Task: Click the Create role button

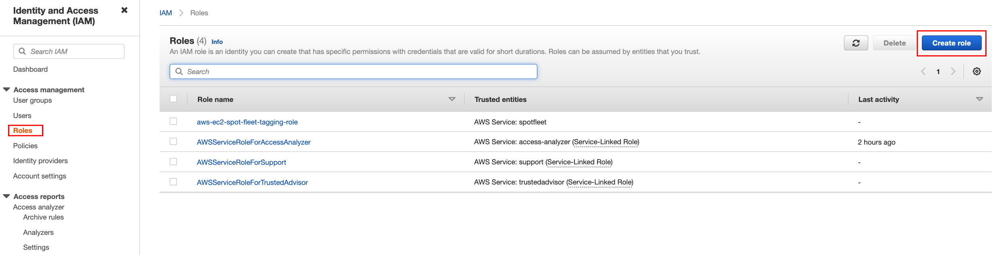Action: pos(951,43)
